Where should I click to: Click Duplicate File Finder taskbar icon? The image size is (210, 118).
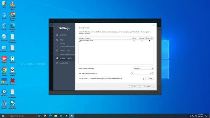72,116
